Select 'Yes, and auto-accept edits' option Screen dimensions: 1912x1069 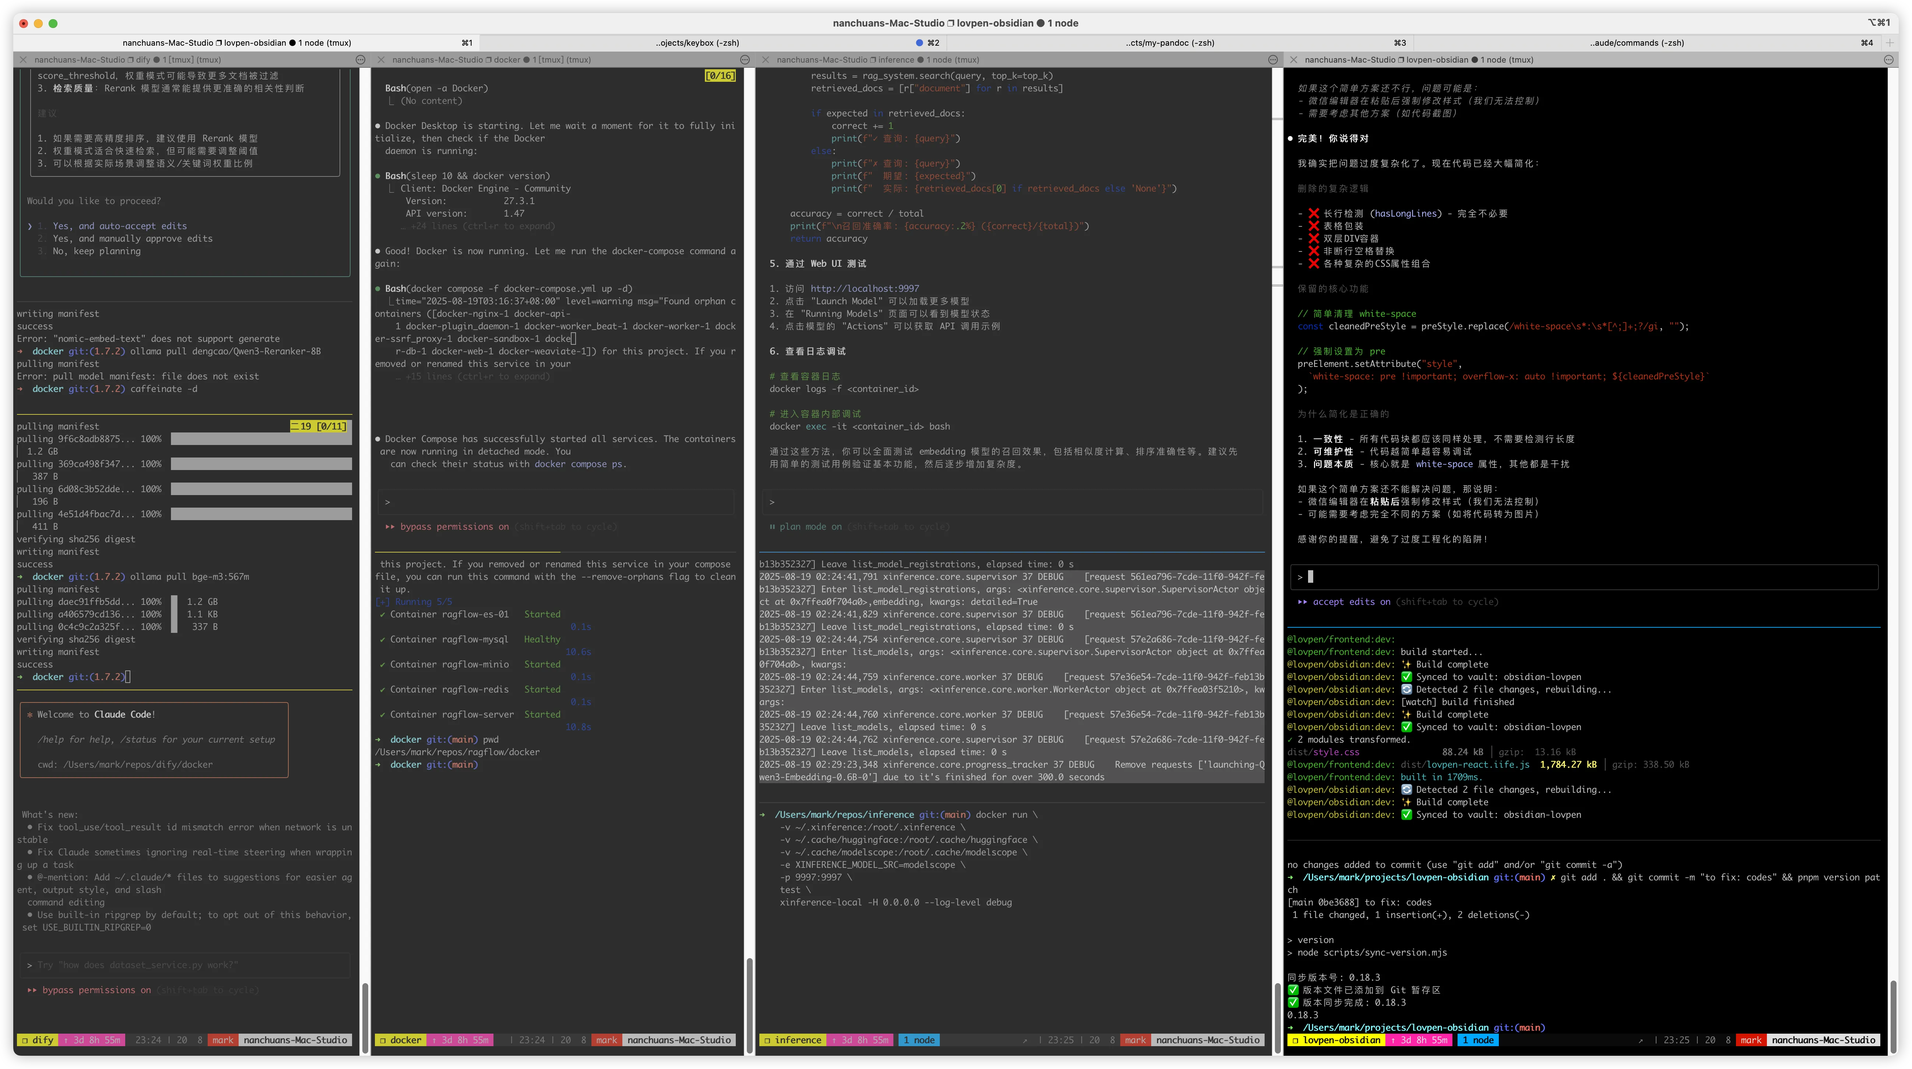(119, 227)
